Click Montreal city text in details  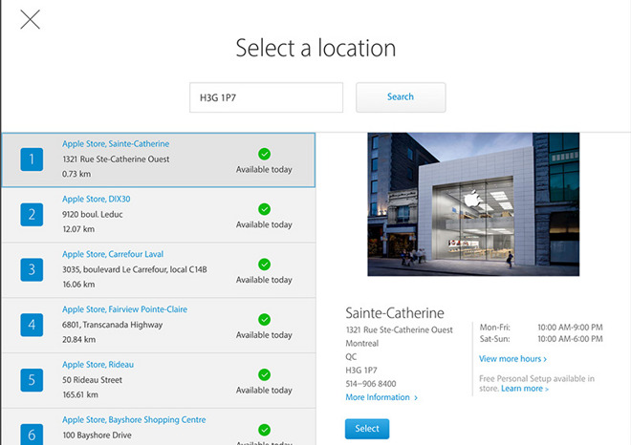[362, 343]
